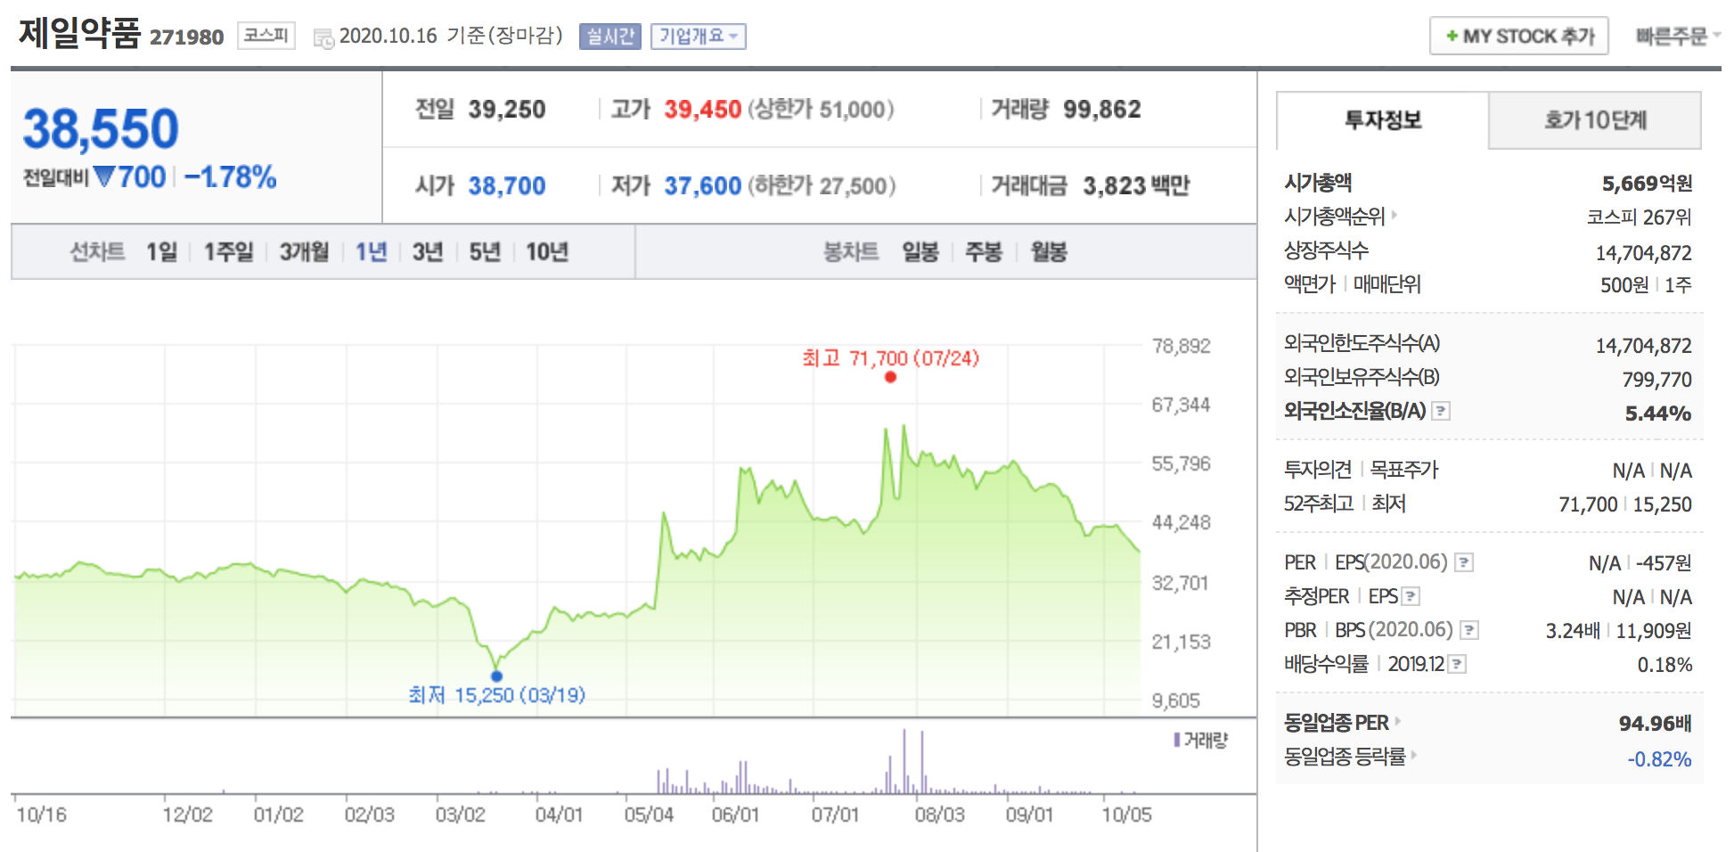
Task: Open help icon next to EPS(2020.06)
Action: (1464, 562)
